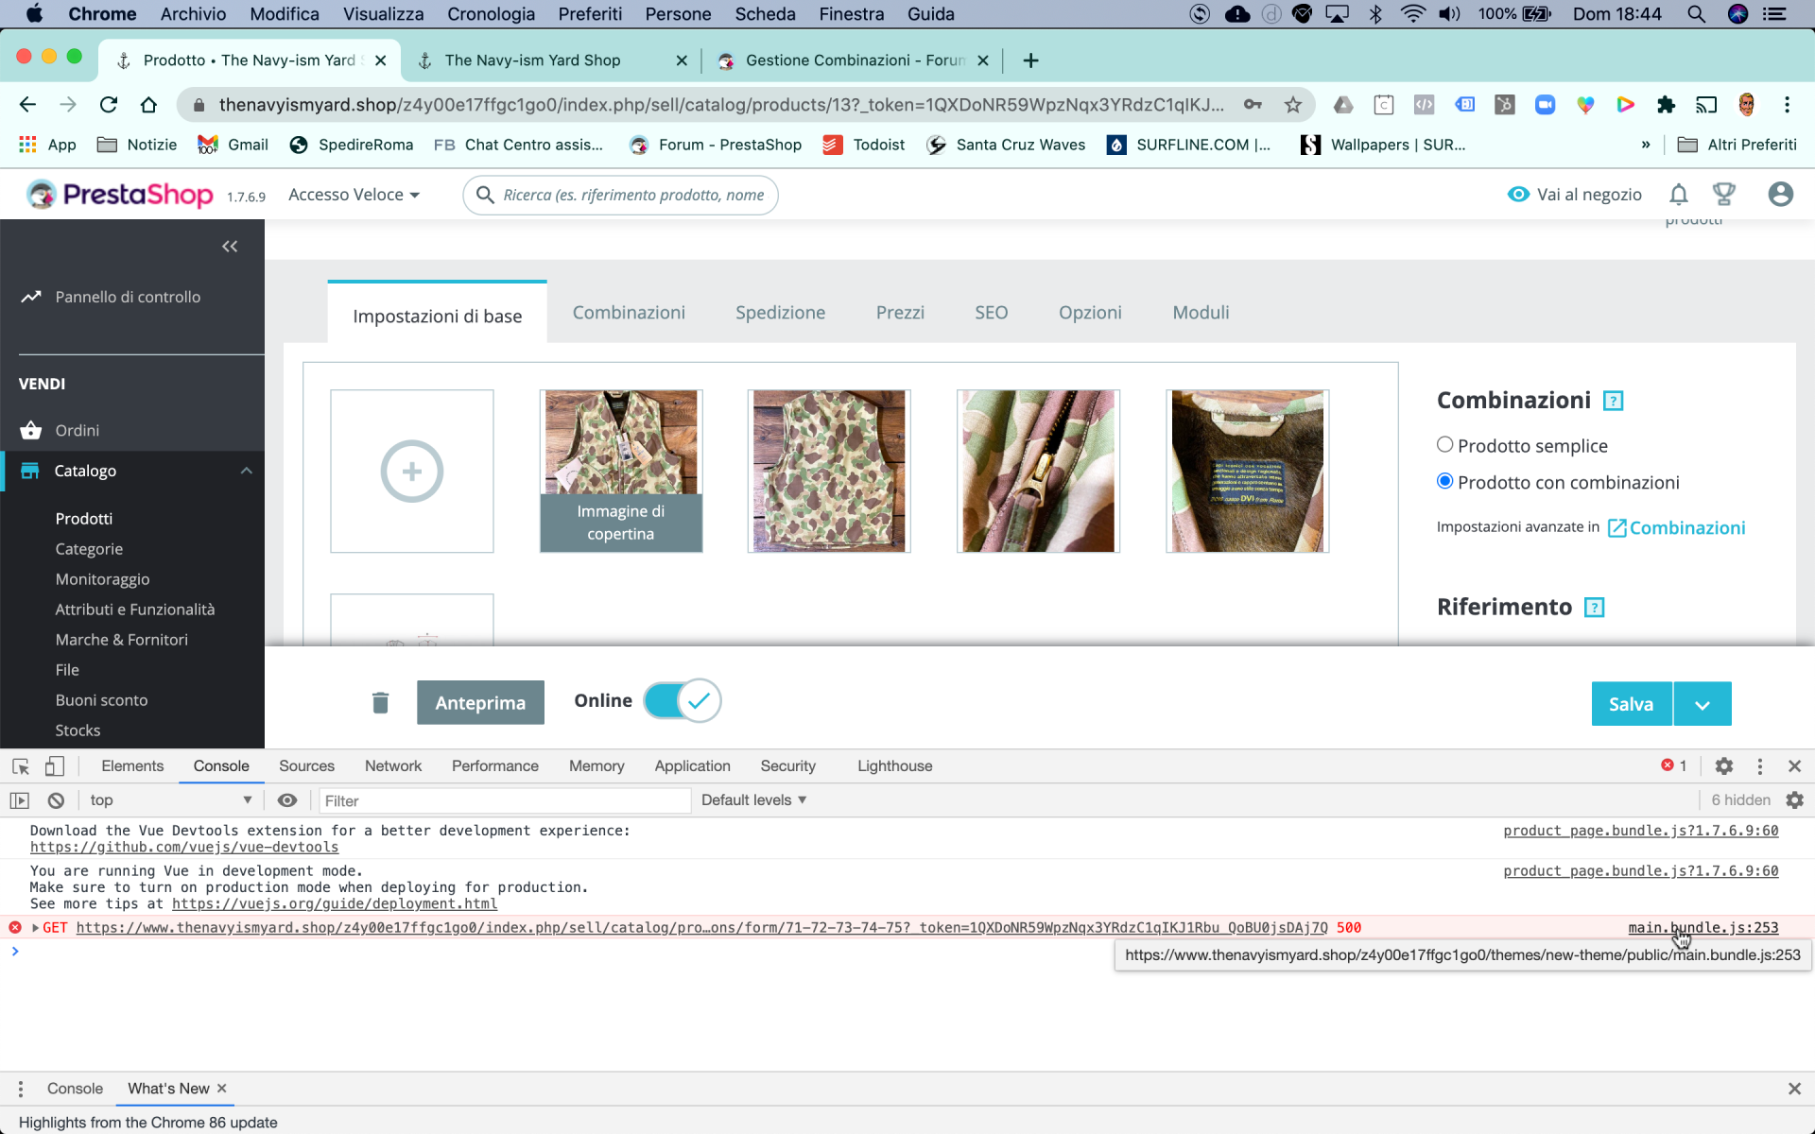Image resolution: width=1815 pixels, height=1134 pixels.
Task: Open the Network tab in DevTools
Action: coord(392,766)
